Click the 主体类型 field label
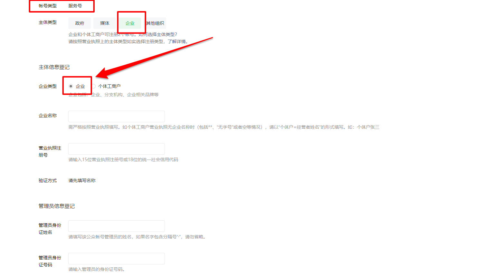This screenshot has width=492, height=276. click(x=48, y=22)
